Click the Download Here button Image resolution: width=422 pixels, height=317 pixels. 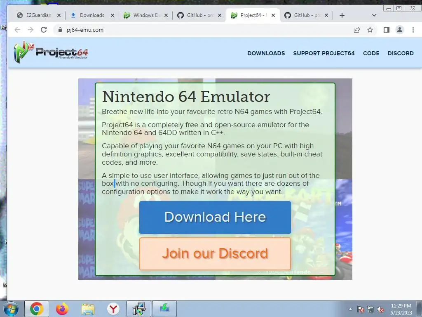pyautogui.click(x=215, y=217)
